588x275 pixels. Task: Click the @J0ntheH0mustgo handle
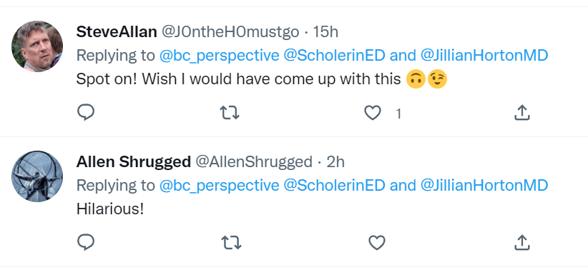(230, 32)
